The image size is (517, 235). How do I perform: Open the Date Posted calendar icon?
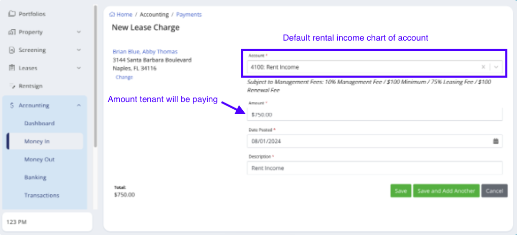point(496,141)
